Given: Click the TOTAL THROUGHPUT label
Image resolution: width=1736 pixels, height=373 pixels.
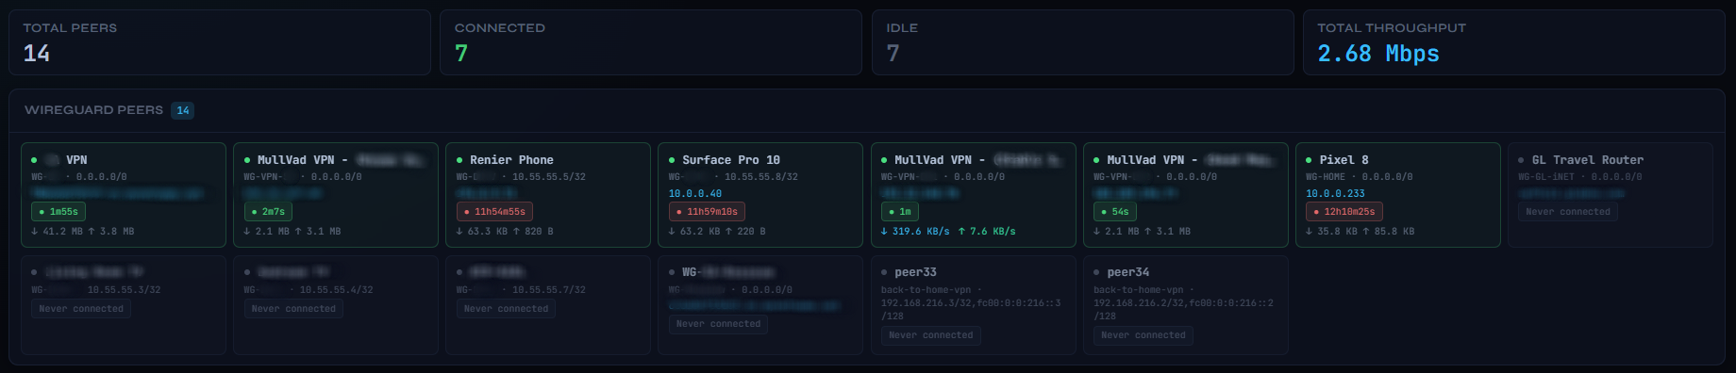Looking at the screenshot, I should coord(1392,28).
